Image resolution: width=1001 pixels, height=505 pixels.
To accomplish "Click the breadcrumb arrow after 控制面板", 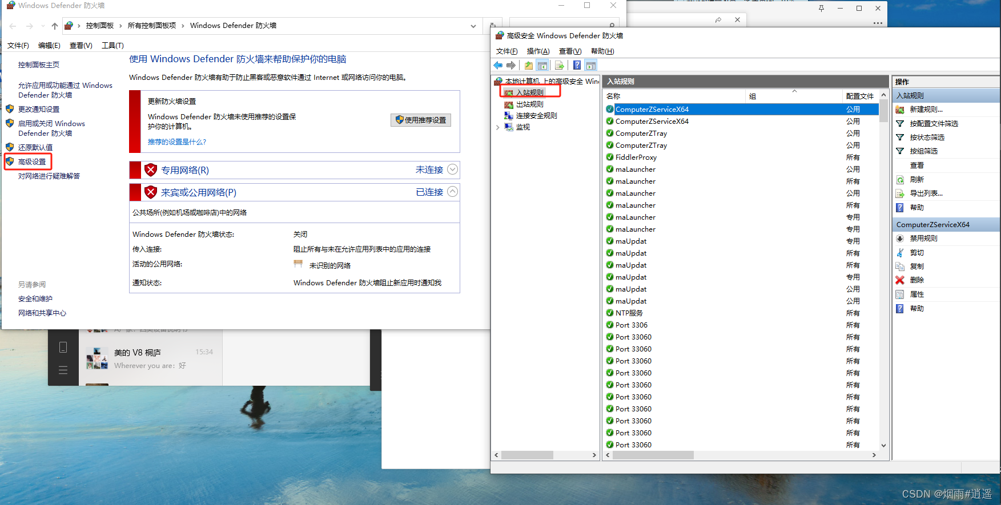I will pos(120,26).
